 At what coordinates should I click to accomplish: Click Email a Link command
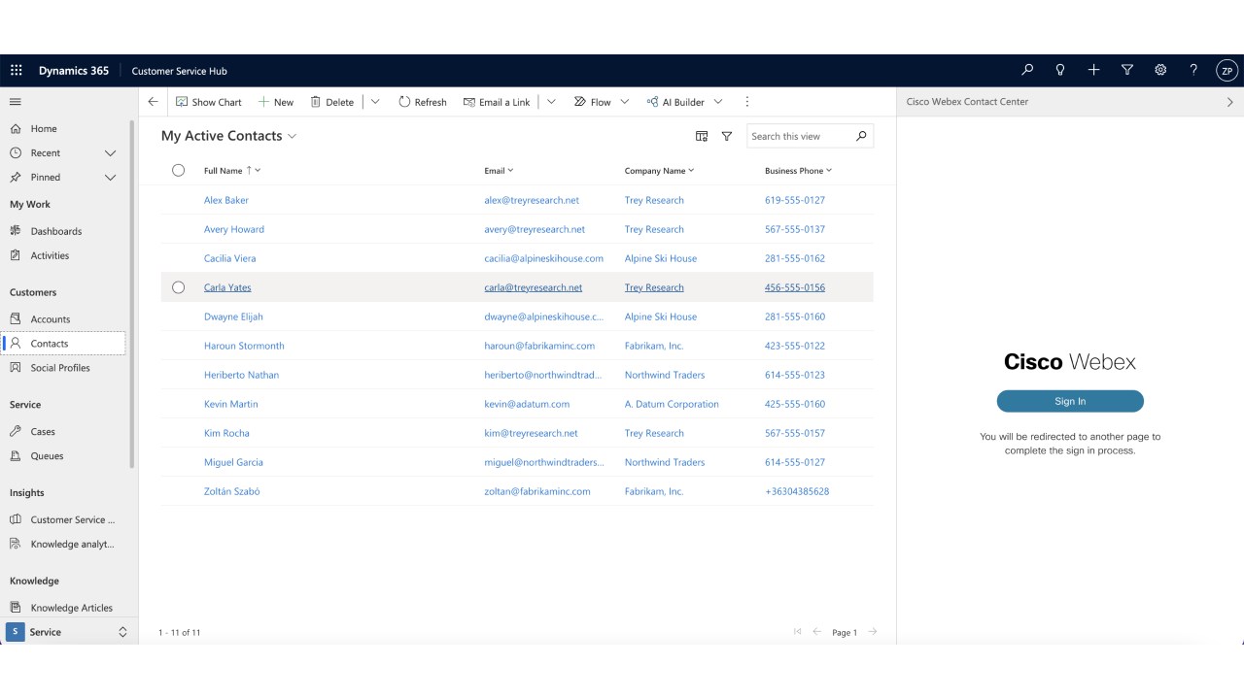coord(497,102)
